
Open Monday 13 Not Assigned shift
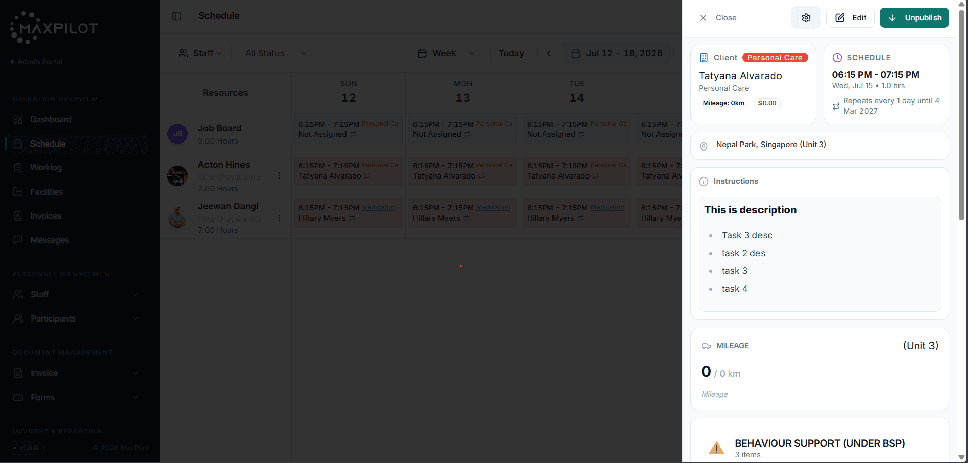(x=463, y=129)
